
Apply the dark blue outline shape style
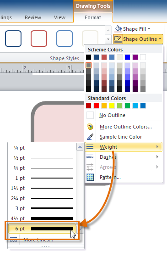[x=13, y=39]
